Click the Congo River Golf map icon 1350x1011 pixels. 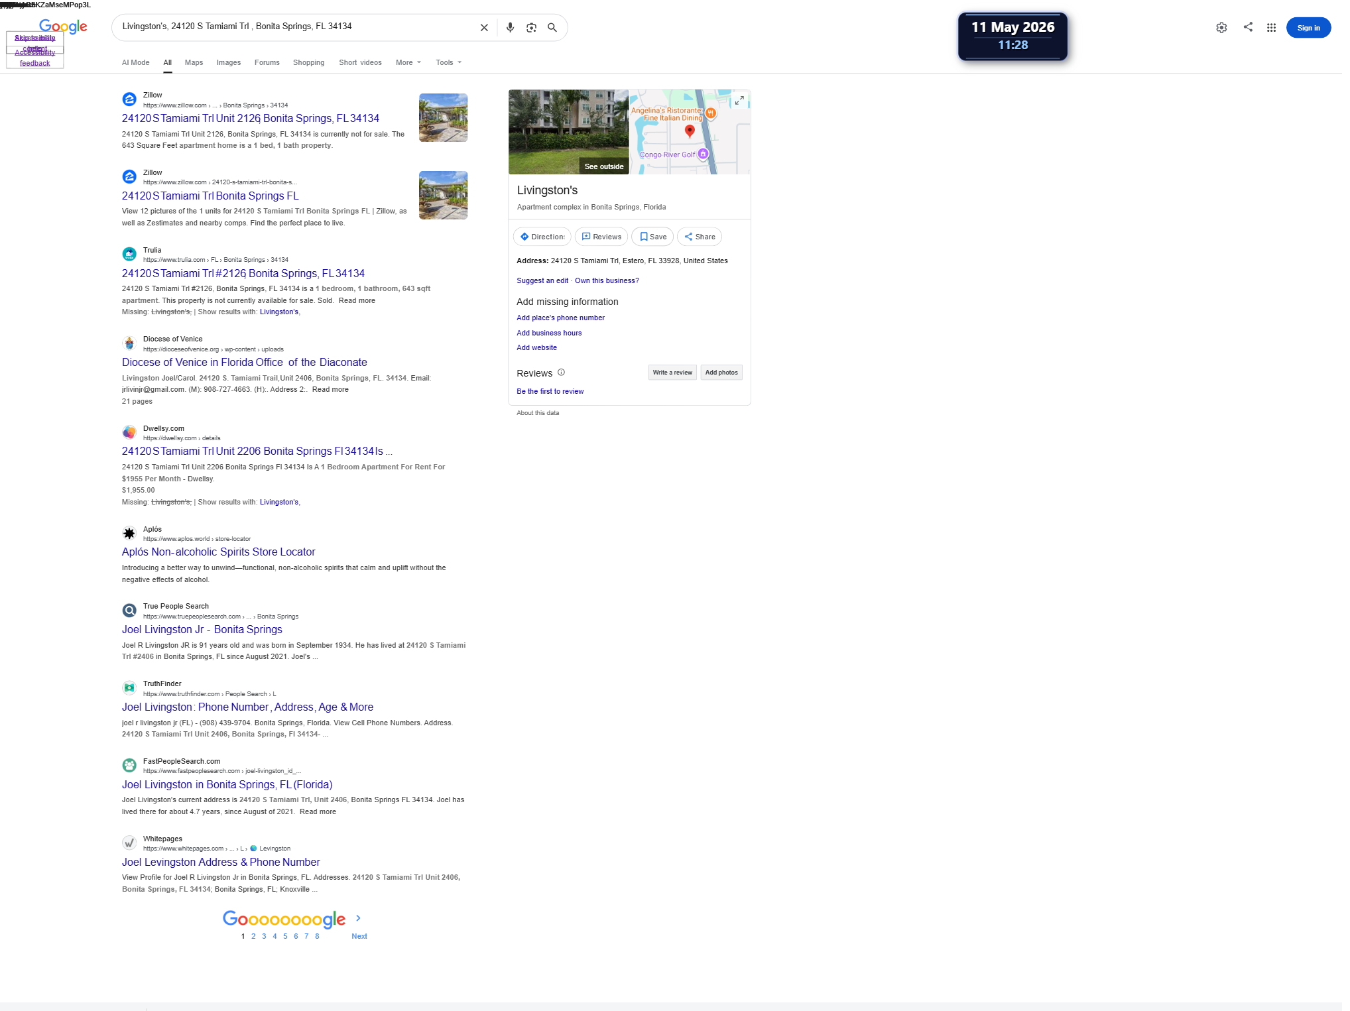pos(703,154)
